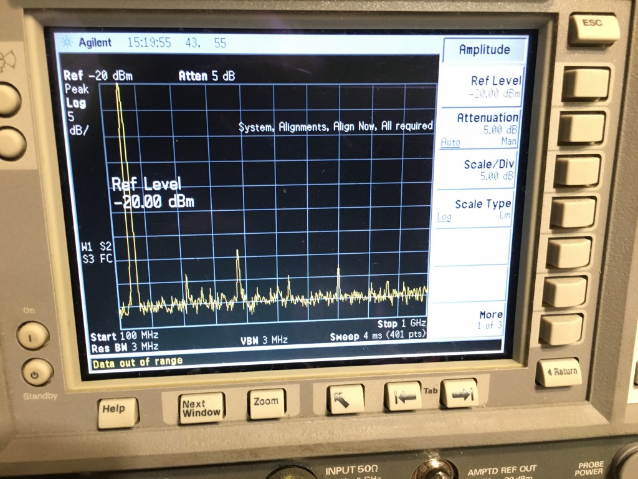Click the Ref -20 dBm annotation
The width and height of the screenshot is (638, 479).
(98, 75)
